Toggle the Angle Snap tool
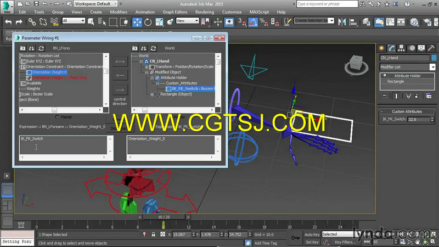This screenshot has width=439, height=247. pos(253,22)
